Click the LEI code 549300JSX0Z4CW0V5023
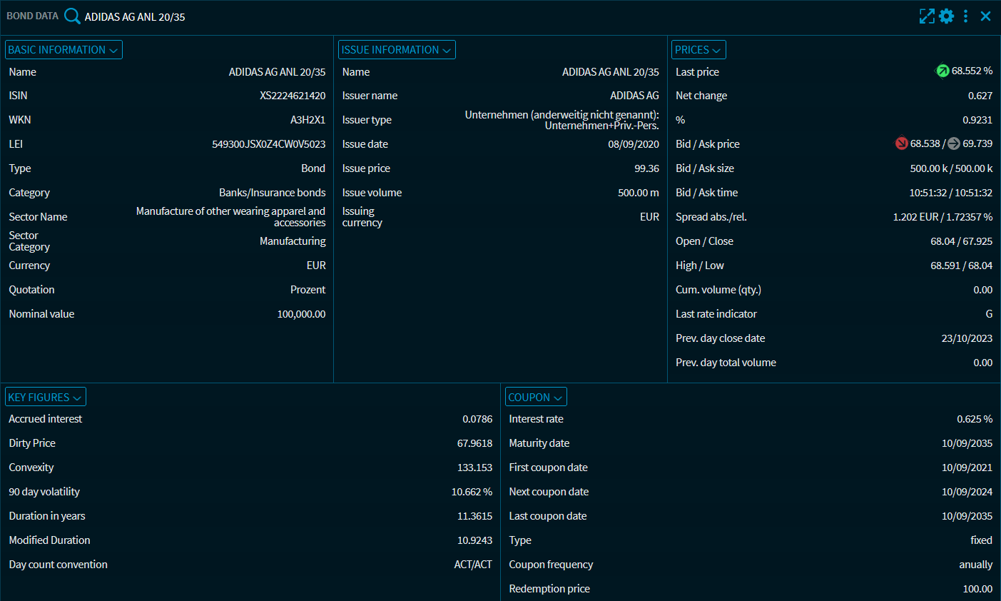The image size is (1001, 601). tap(268, 144)
